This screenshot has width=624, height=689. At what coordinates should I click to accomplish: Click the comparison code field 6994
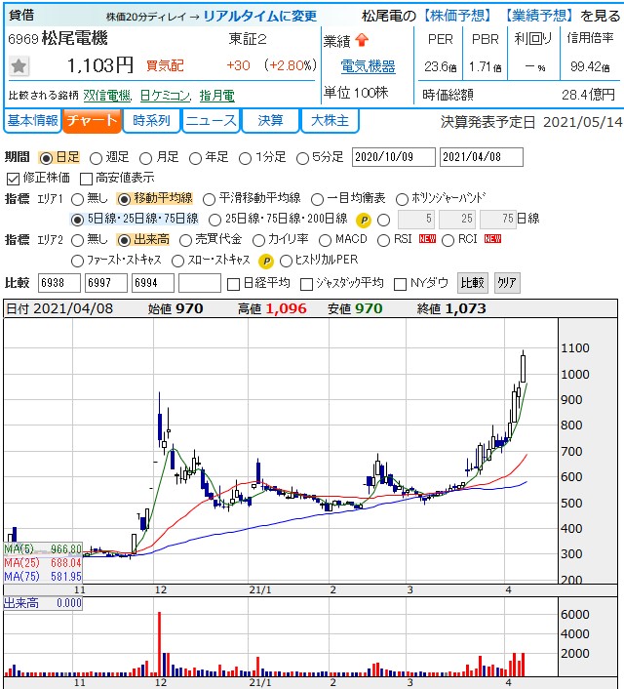click(x=153, y=283)
